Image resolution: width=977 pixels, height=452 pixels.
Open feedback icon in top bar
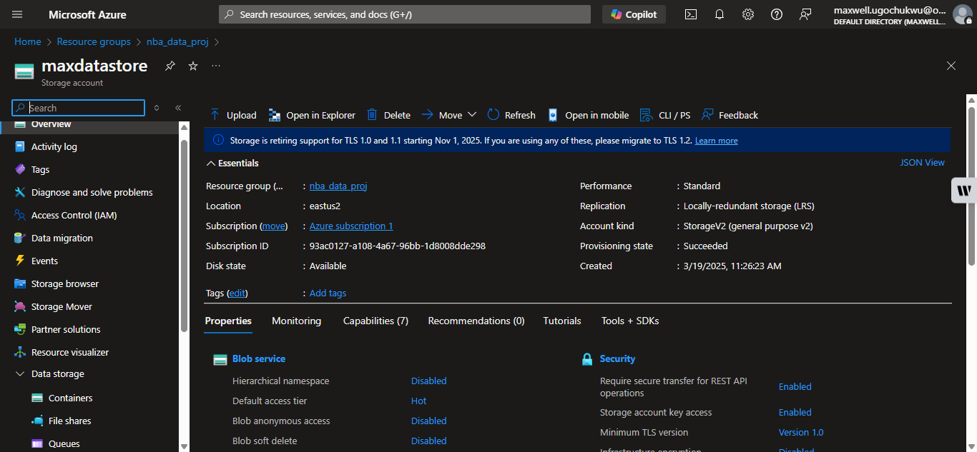805,14
